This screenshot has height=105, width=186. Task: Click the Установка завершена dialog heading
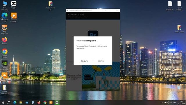[86, 41]
